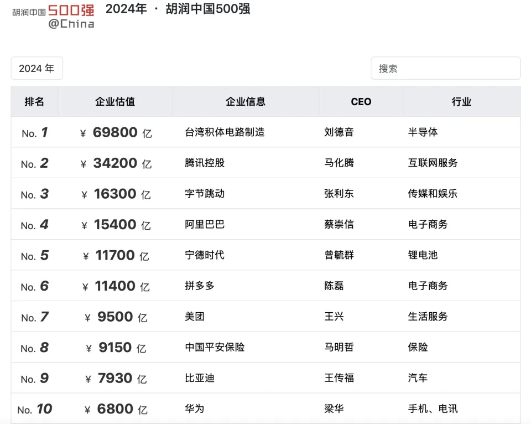
Task: Select 中国平安保险 company name
Action: click(215, 347)
